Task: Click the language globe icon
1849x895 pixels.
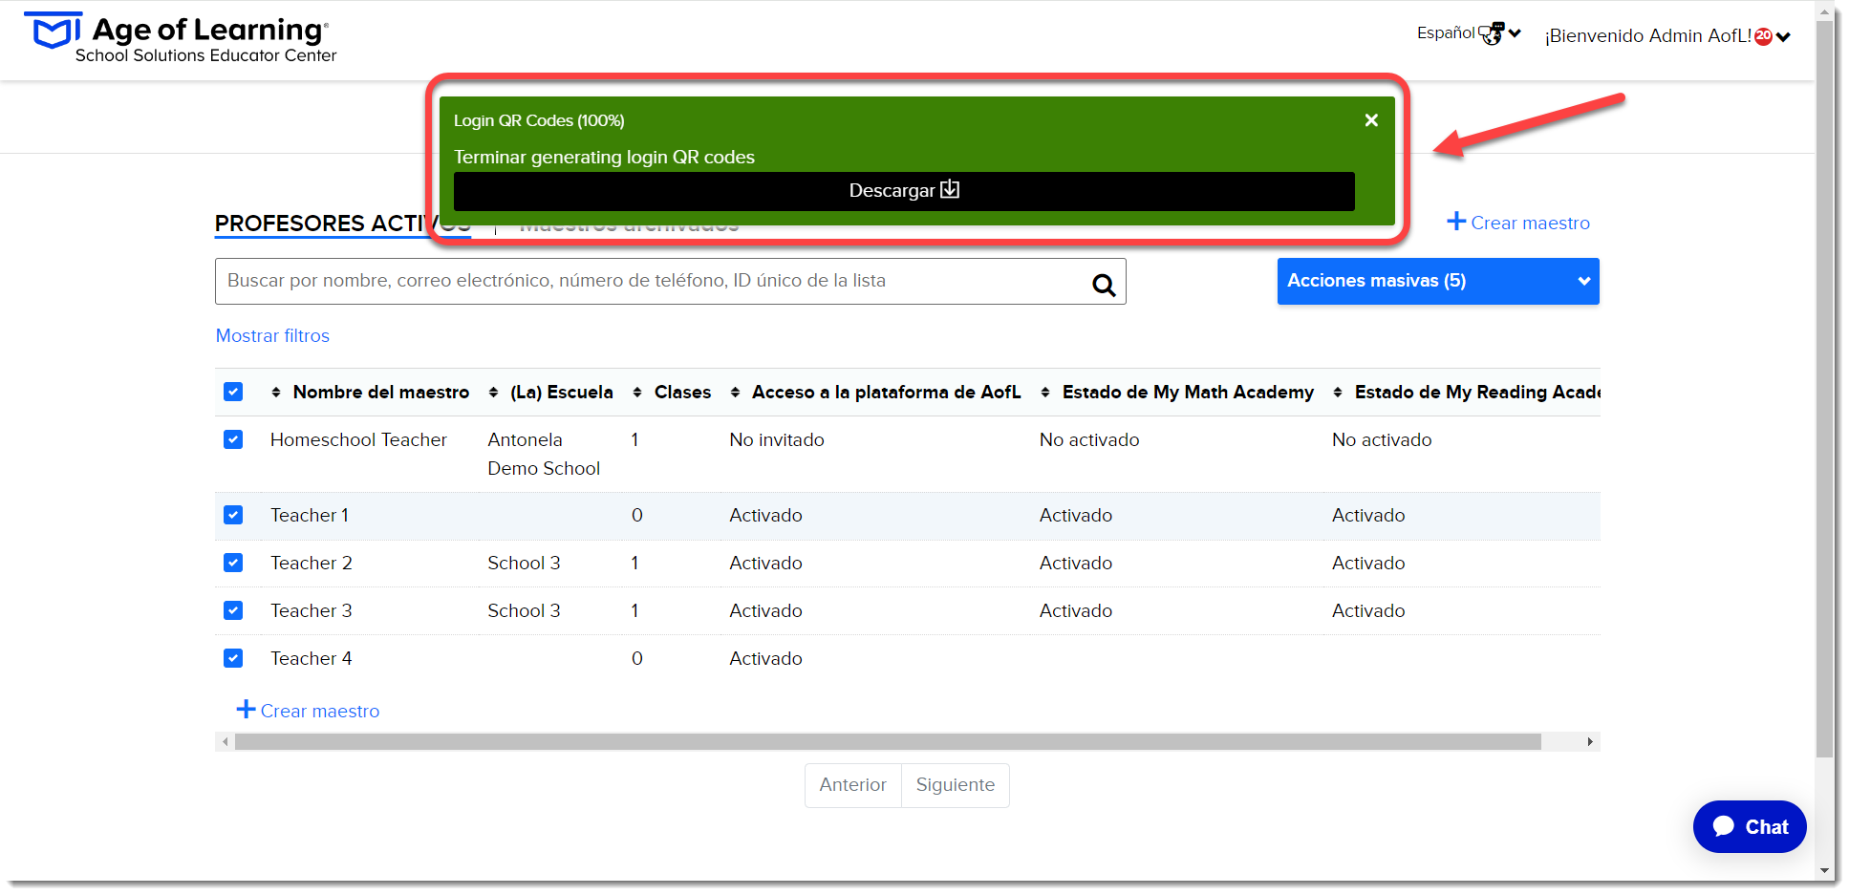Action: [x=1492, y=33]
